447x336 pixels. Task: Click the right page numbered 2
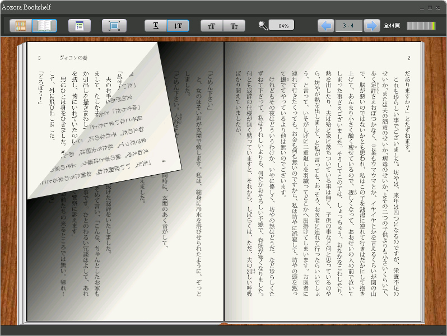(323, 181)
